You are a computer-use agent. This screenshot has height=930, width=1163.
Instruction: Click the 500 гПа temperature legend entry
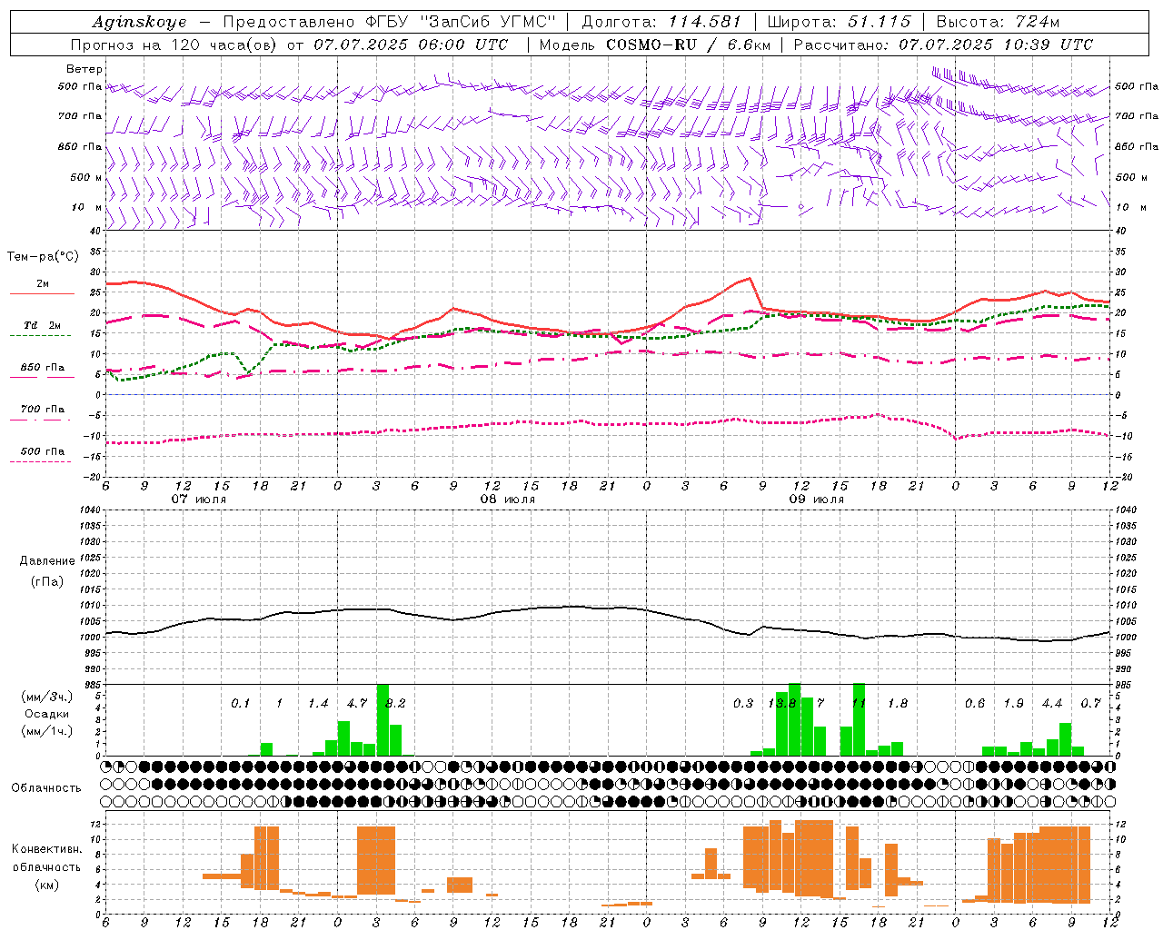click(x=43, y=451)
